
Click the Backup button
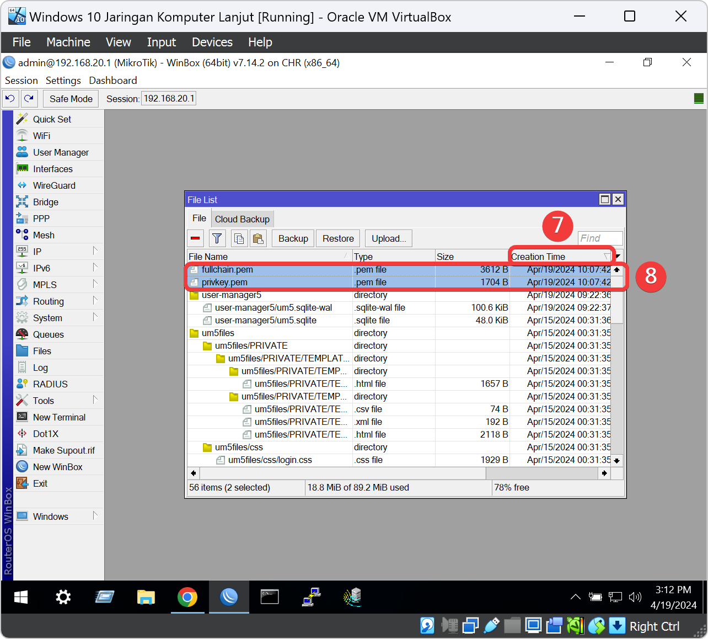293,238
